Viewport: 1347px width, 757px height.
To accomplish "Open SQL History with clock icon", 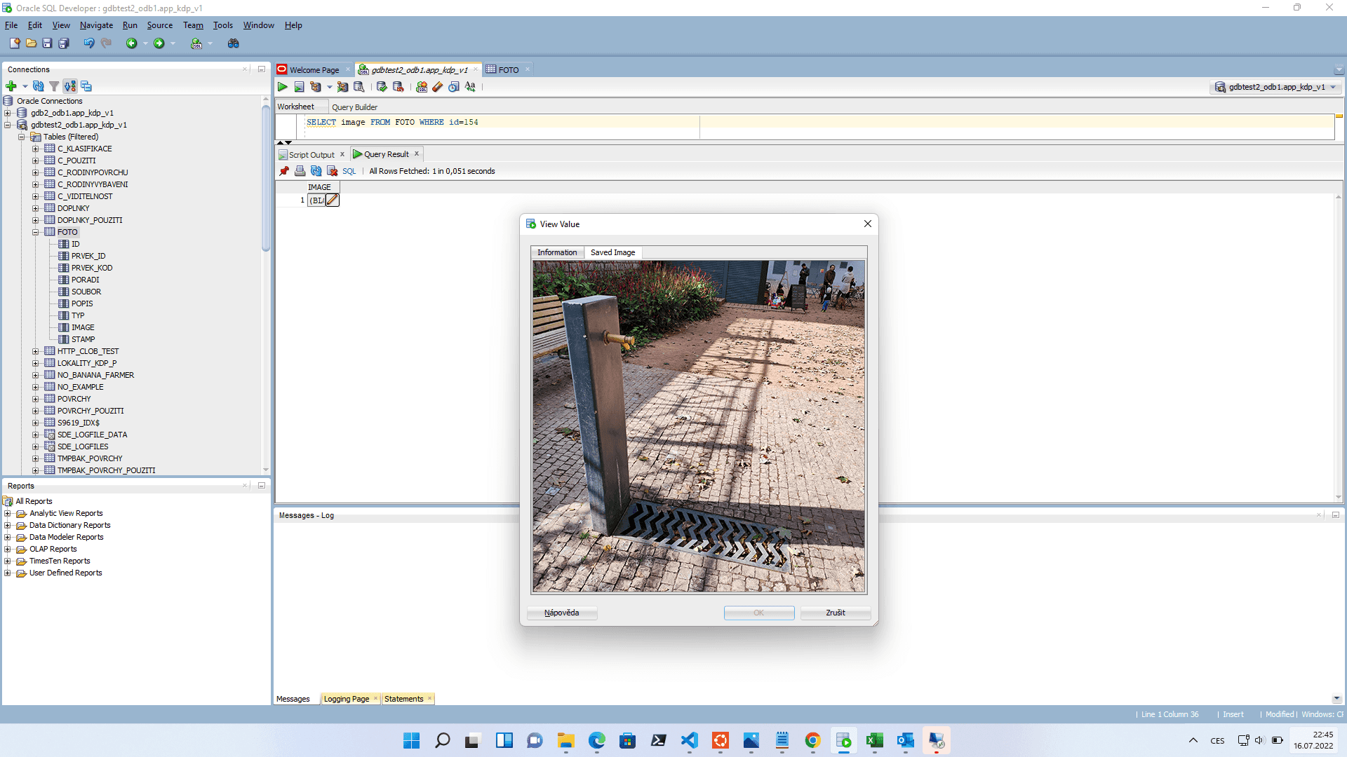I will point(454,87).
